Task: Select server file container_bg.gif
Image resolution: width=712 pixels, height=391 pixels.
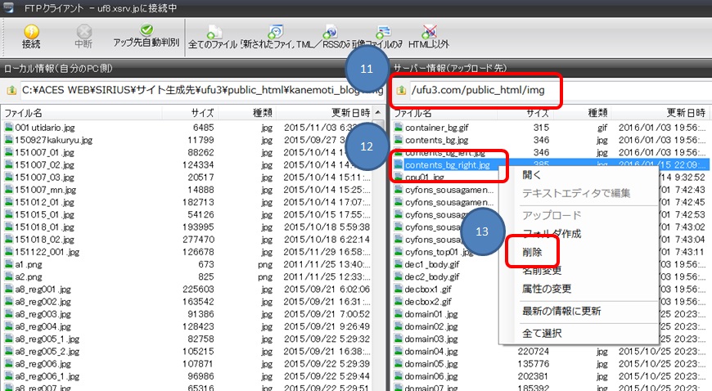Action: 439,128
